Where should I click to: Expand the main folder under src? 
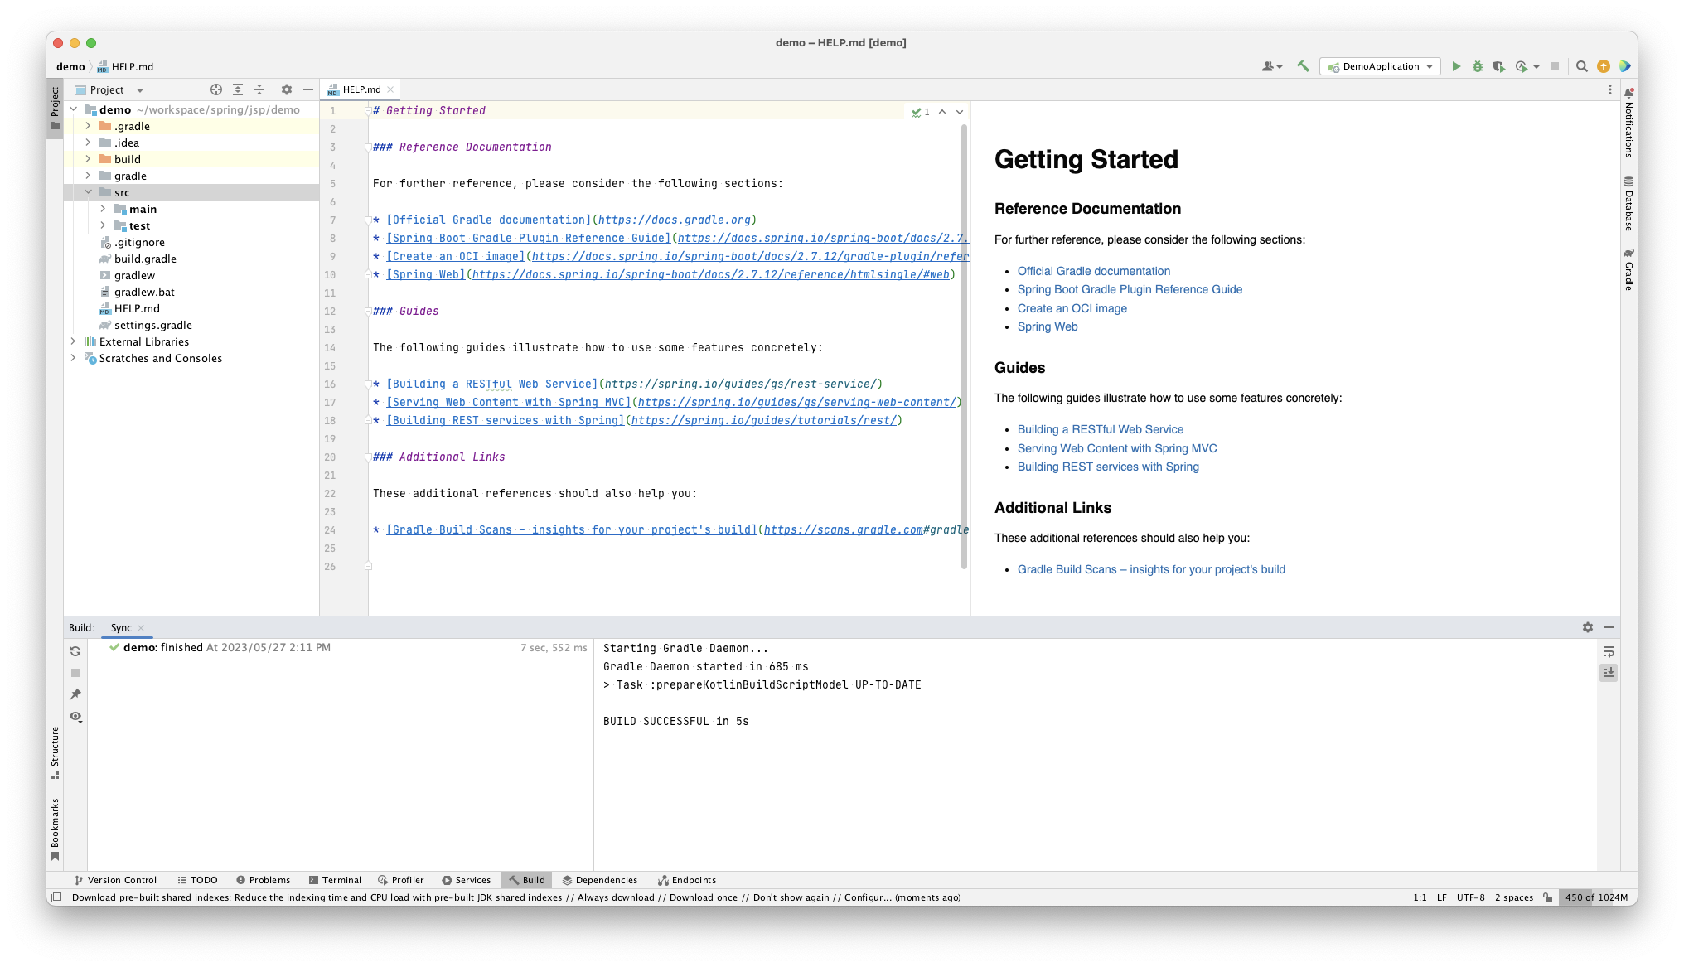click(103, 209)
